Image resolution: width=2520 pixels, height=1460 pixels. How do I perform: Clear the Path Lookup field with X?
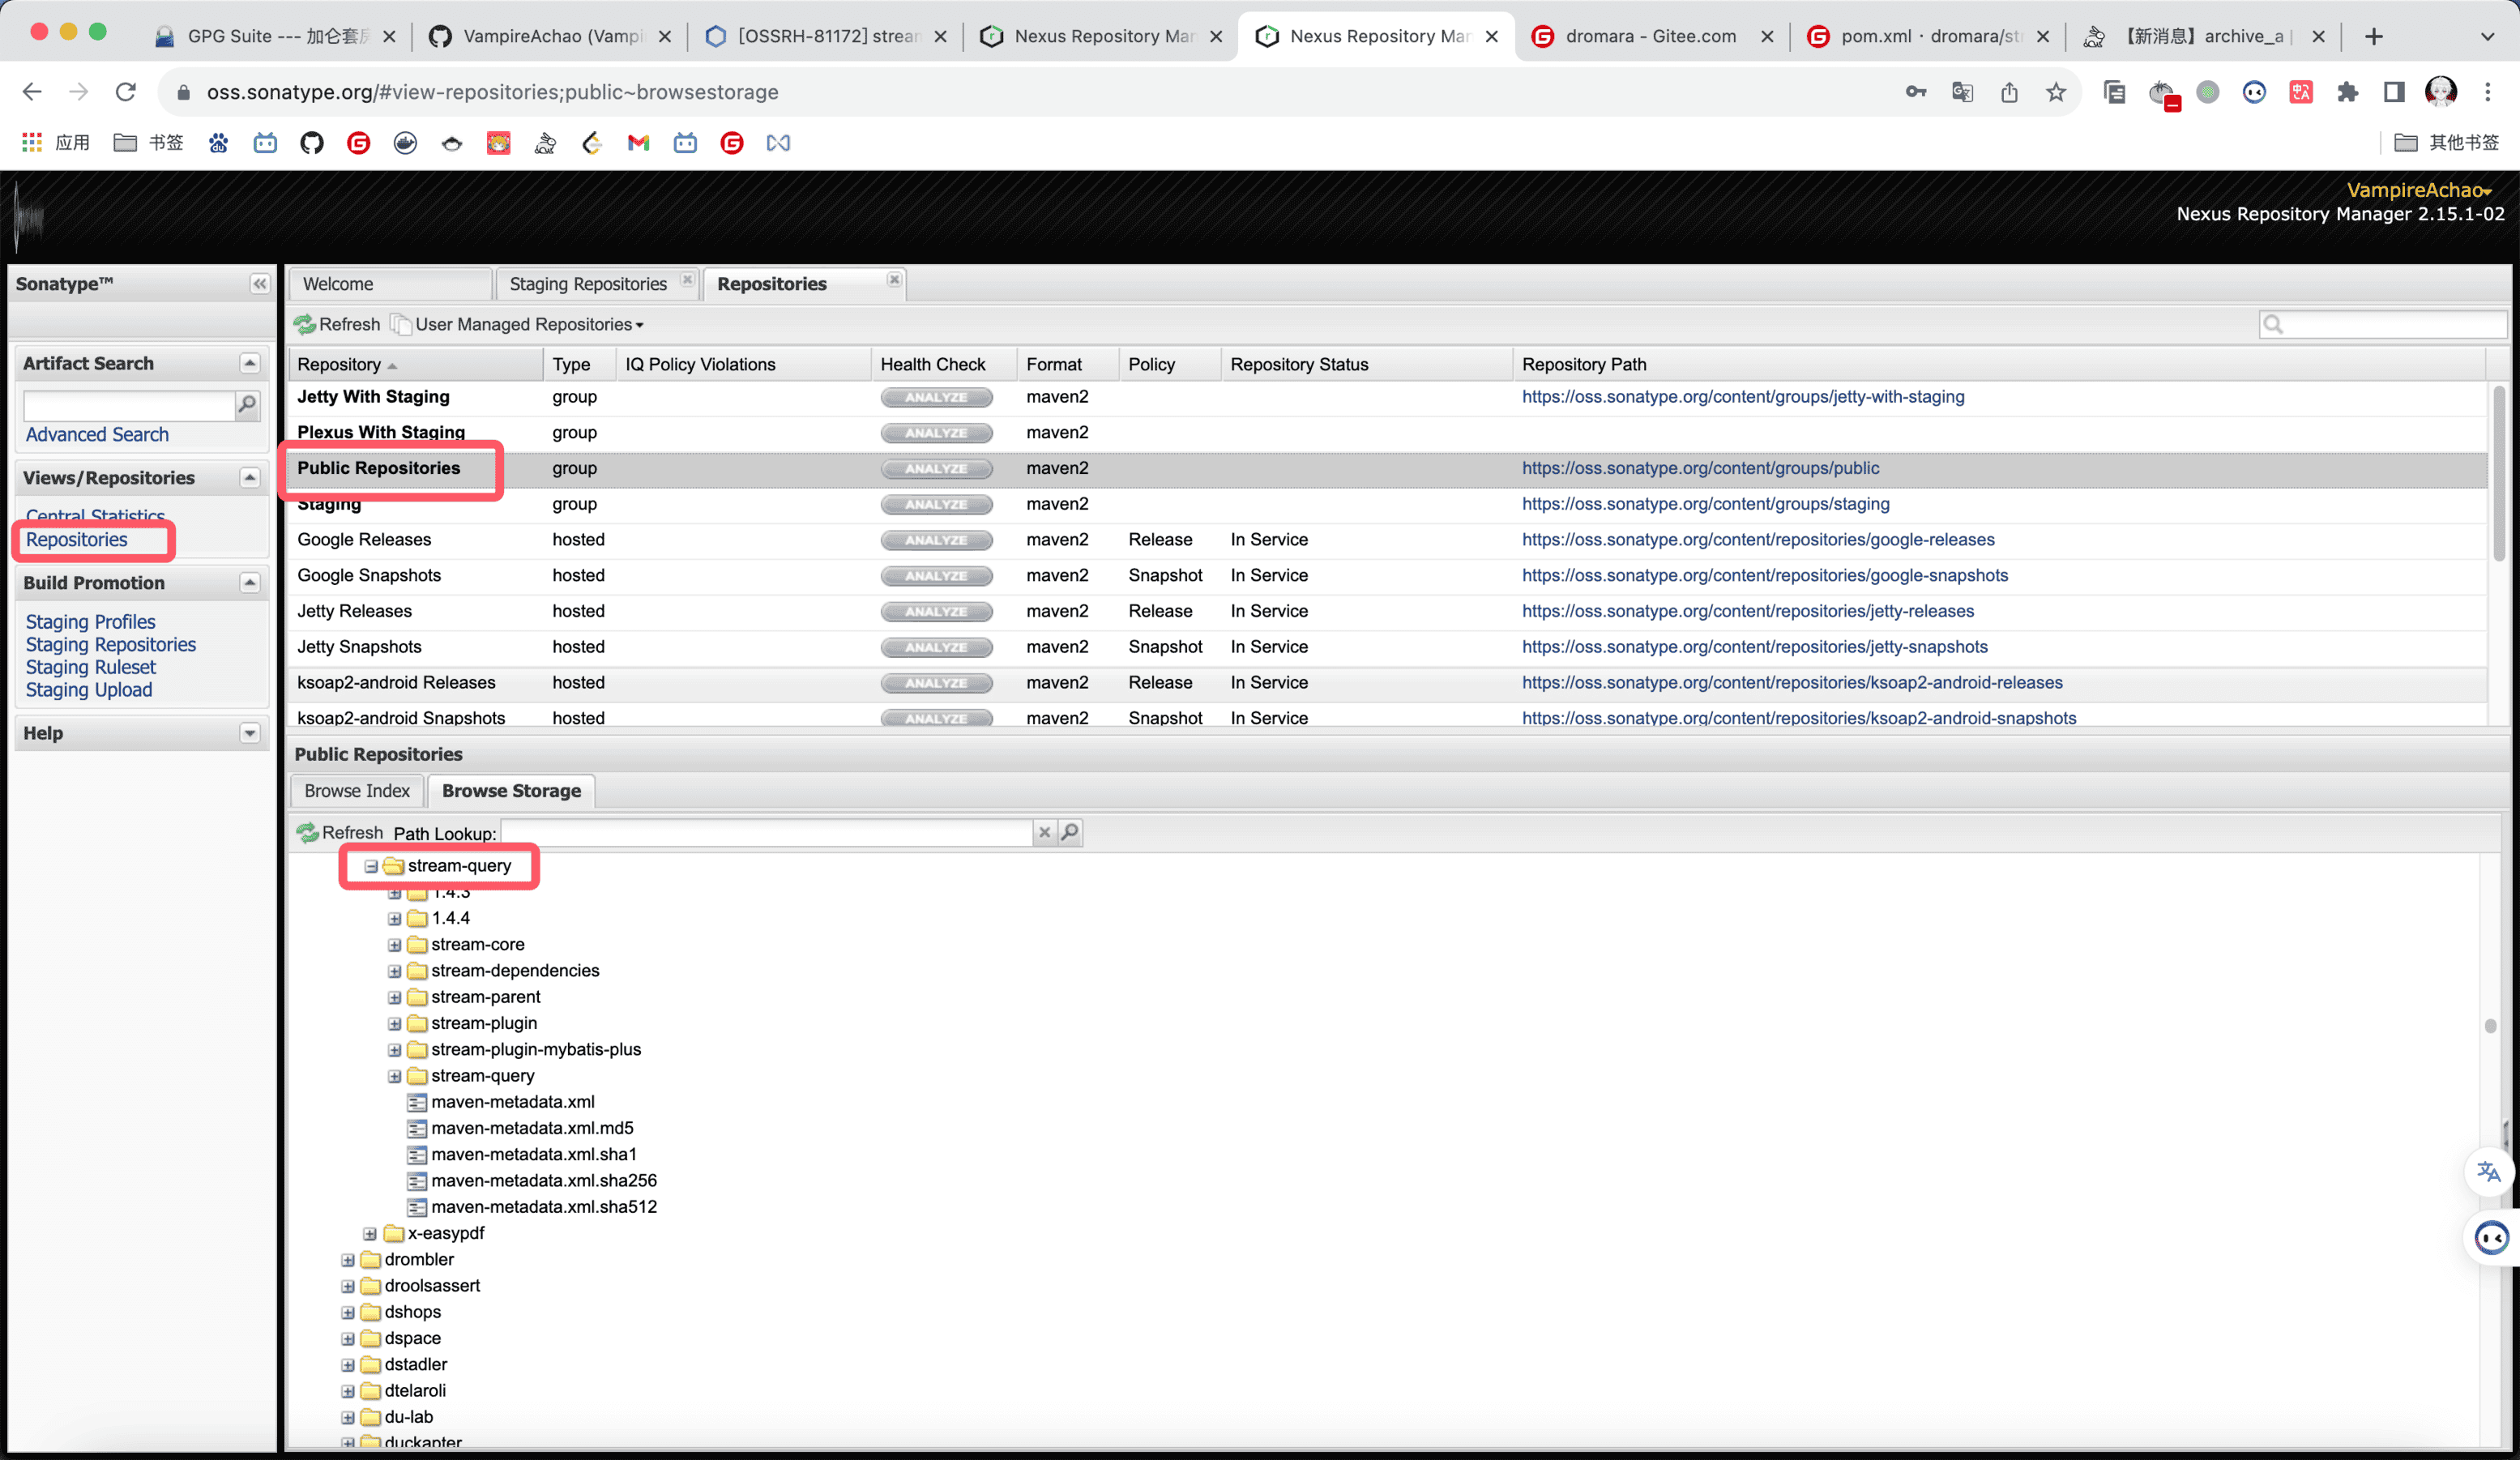(1044, 832)
